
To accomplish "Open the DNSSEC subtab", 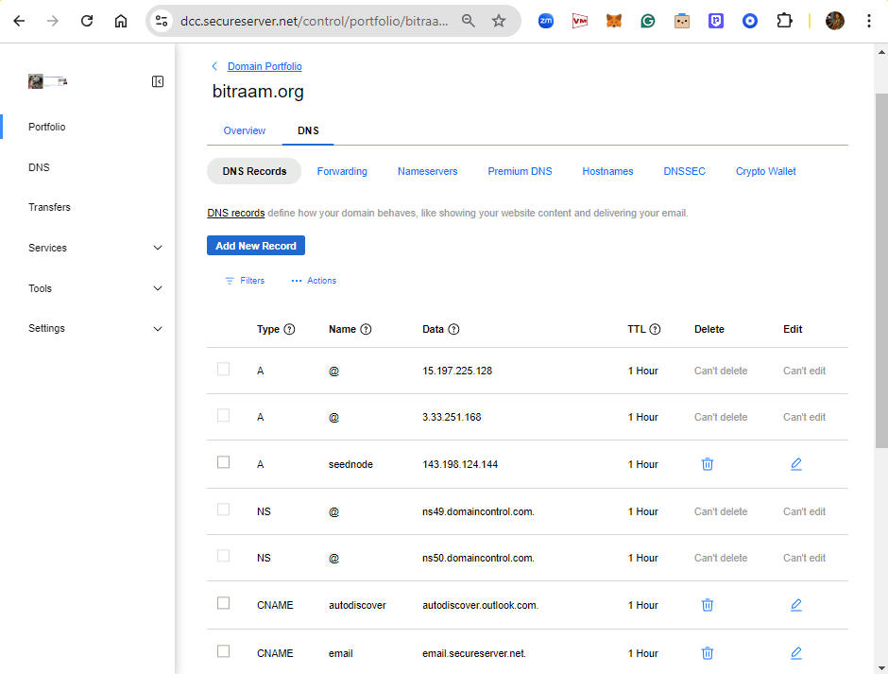I will (x=684, y=171).
